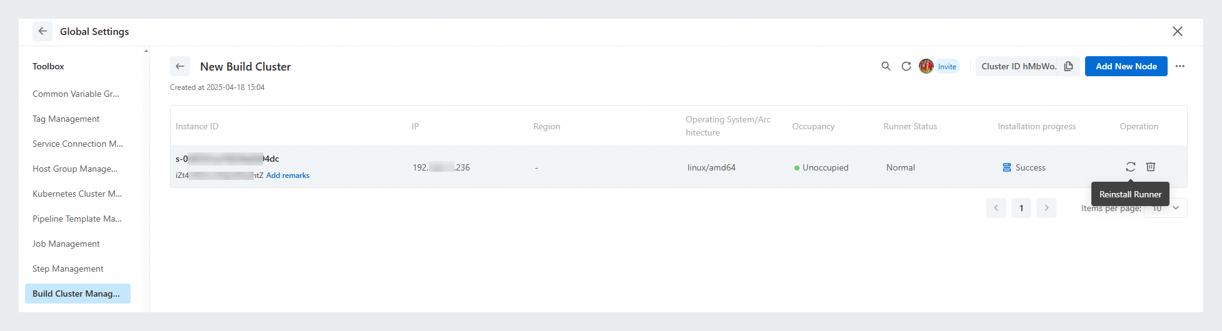This screenshot has height=331, width=1222.
Task: Open Items per page dropdown
Action: pyautogui.click(x=1165, y=208)
